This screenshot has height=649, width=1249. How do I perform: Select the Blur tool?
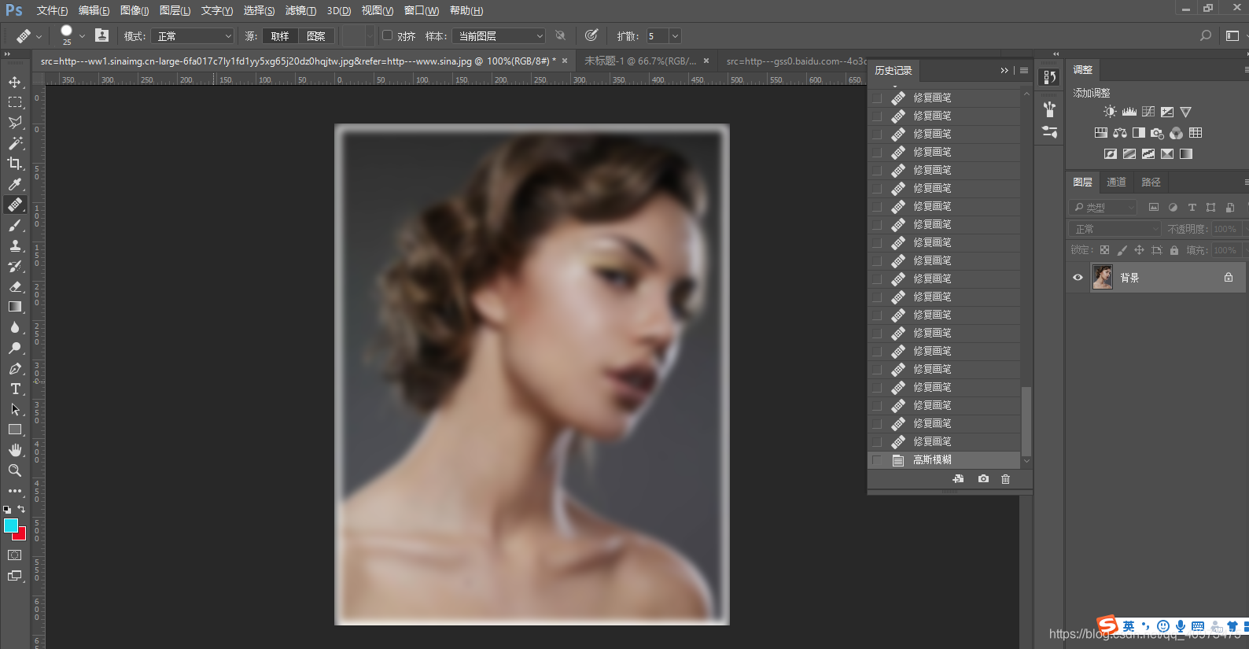[x=15, y=327]
